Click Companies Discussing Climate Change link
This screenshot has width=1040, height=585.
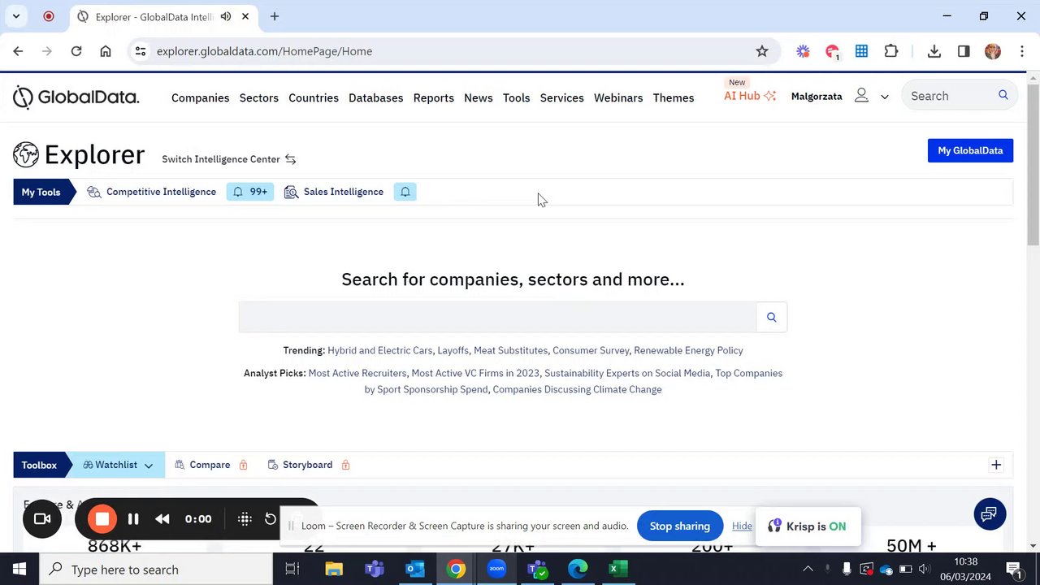coord(578,389)
